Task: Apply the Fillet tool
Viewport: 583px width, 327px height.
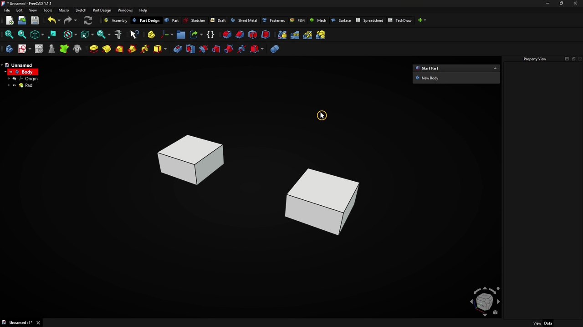Action: (x=227, y=35)
